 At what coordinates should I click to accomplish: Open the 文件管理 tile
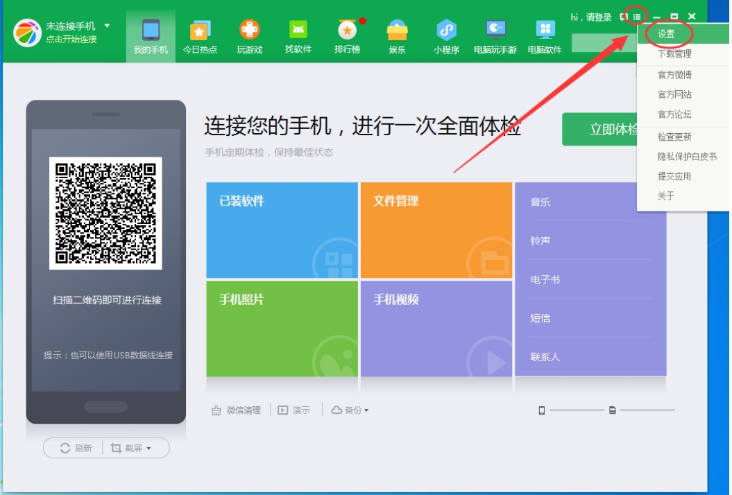coord(436,230)
